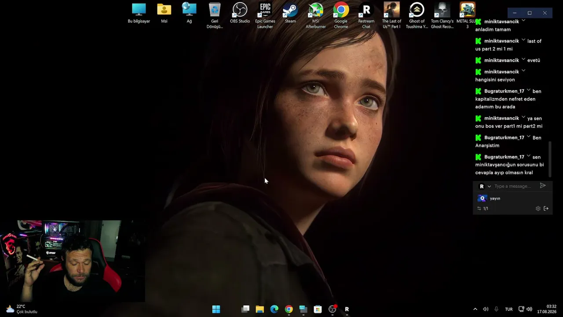Open the chevron on 'last of us part 2' message
Image resolution: width=563 pixels, height=317 pixels.
[523, 40]
